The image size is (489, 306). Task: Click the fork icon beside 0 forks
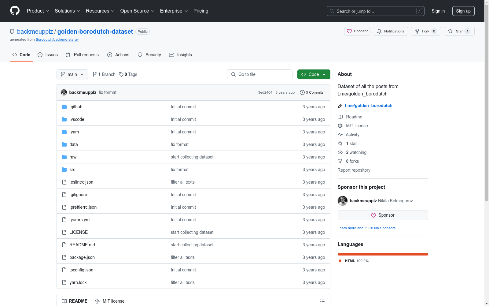tap(340, 161)
